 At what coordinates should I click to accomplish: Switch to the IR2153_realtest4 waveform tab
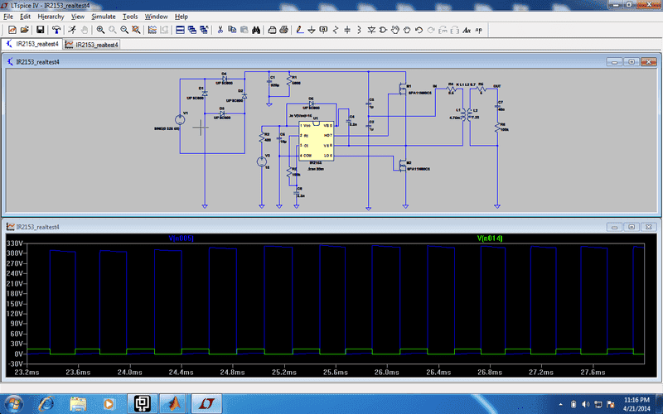[92, 45]
